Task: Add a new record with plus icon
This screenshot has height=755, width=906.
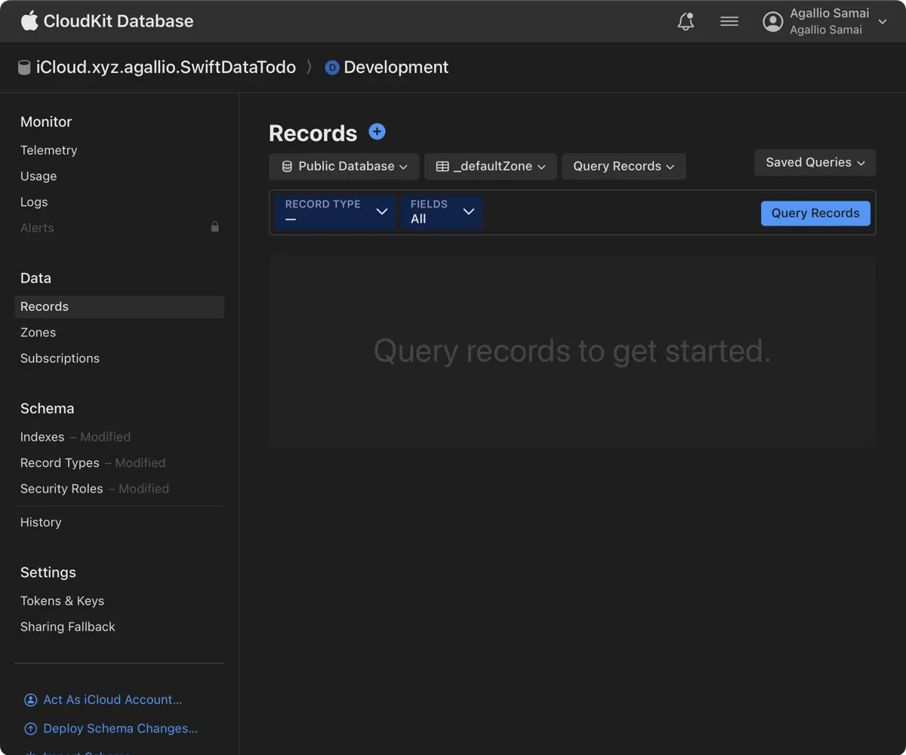Action: click(377, 132)
